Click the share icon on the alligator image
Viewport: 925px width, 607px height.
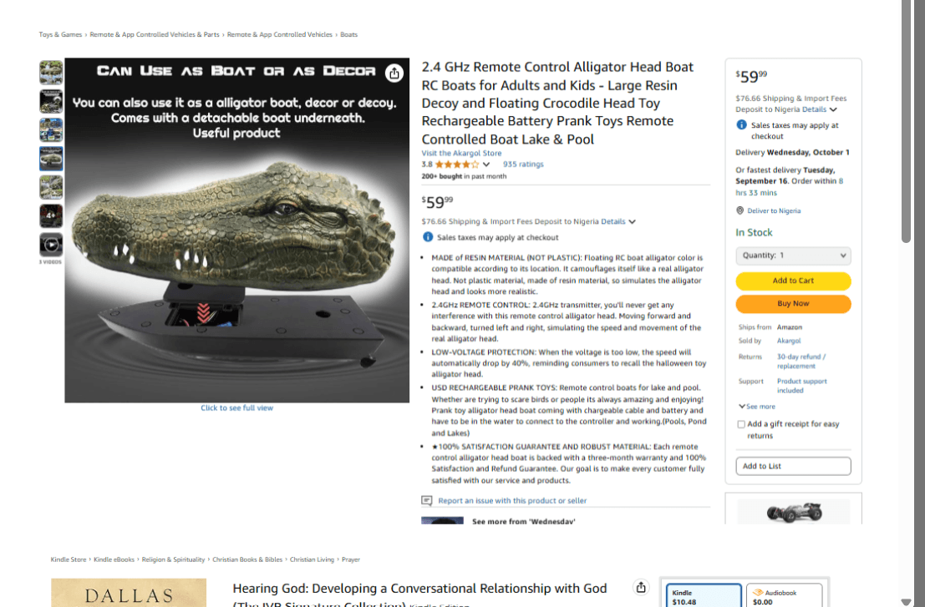394,73
